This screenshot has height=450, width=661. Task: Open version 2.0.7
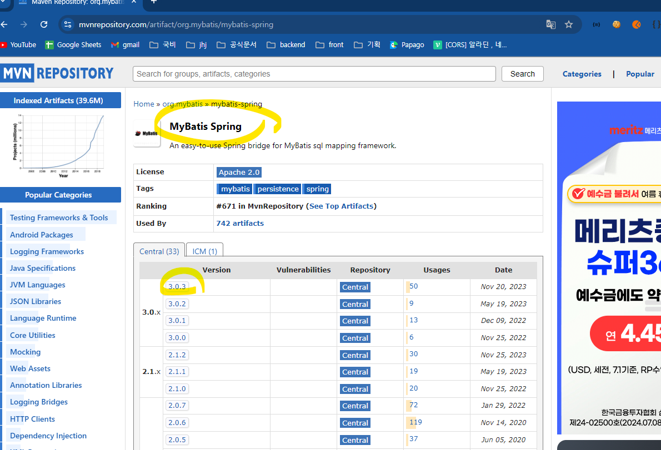(x=177, y=406)
